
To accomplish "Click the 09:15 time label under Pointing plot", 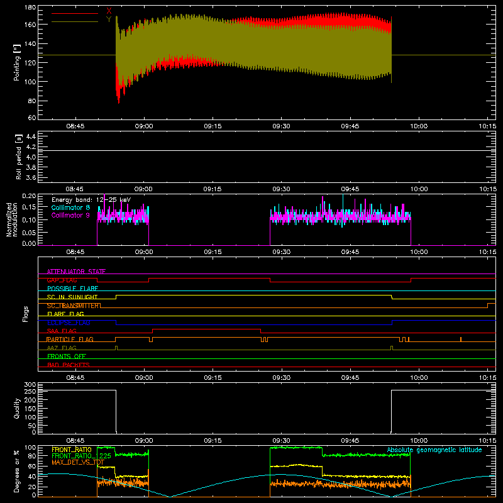I will 213,126.
